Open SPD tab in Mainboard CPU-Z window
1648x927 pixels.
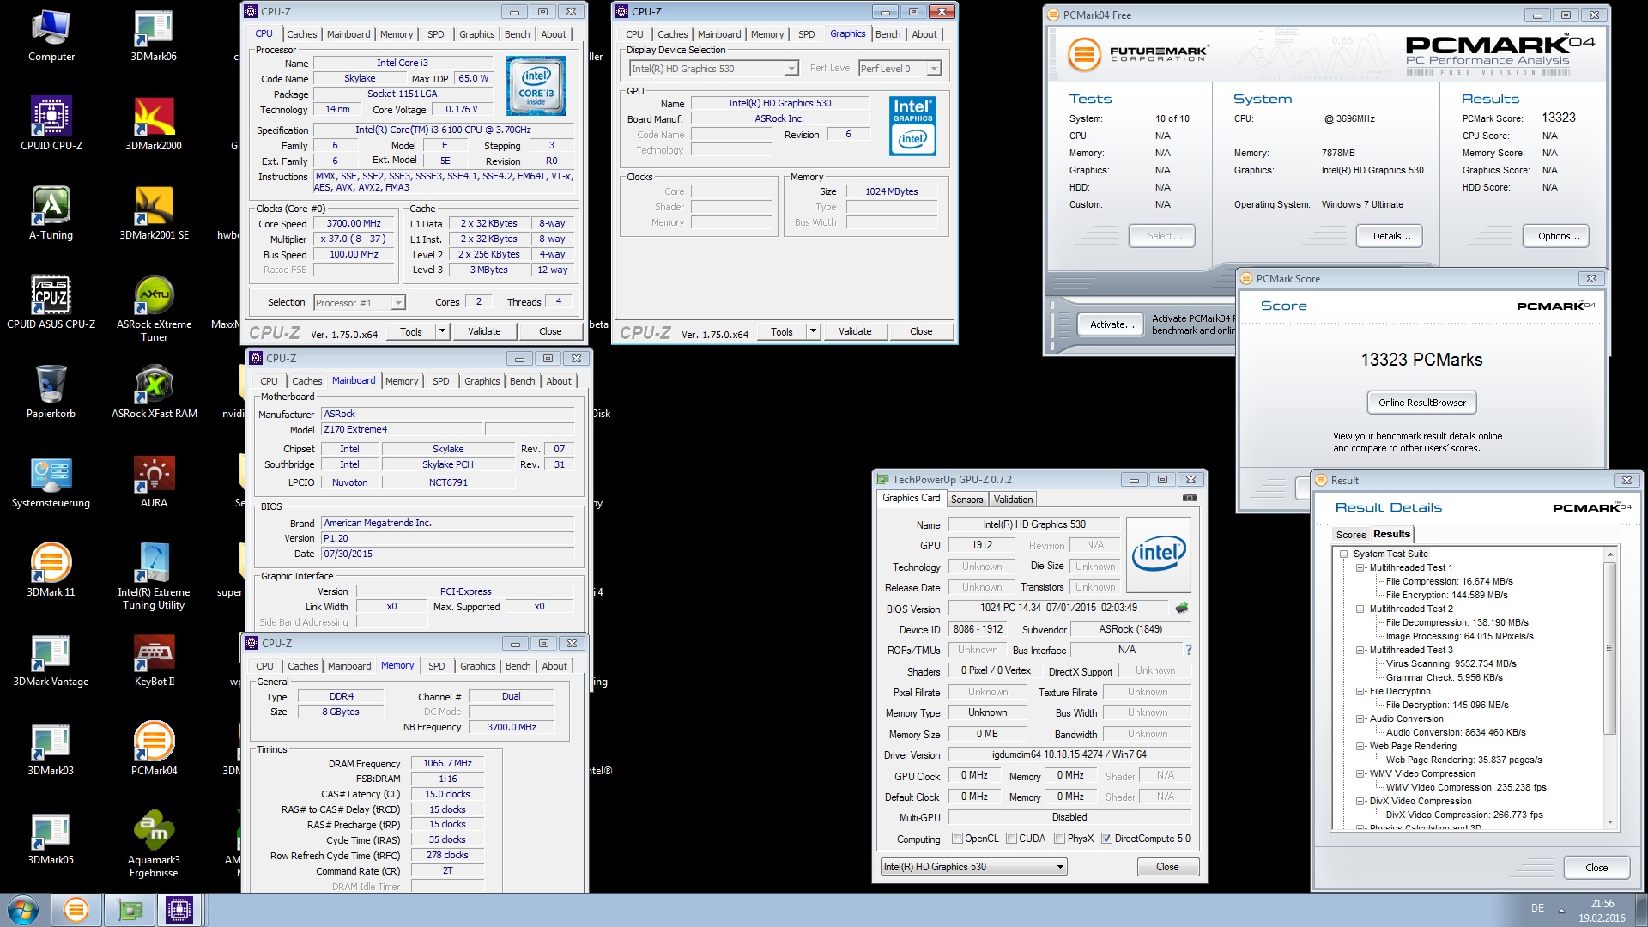coord(440,381)
